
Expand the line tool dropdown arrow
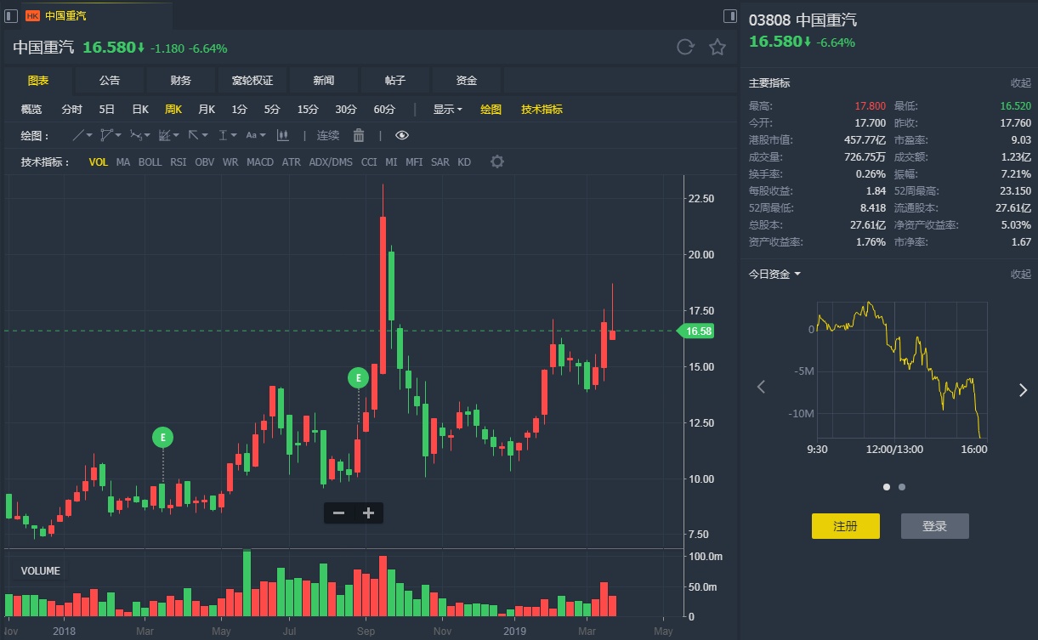point(91,135)
